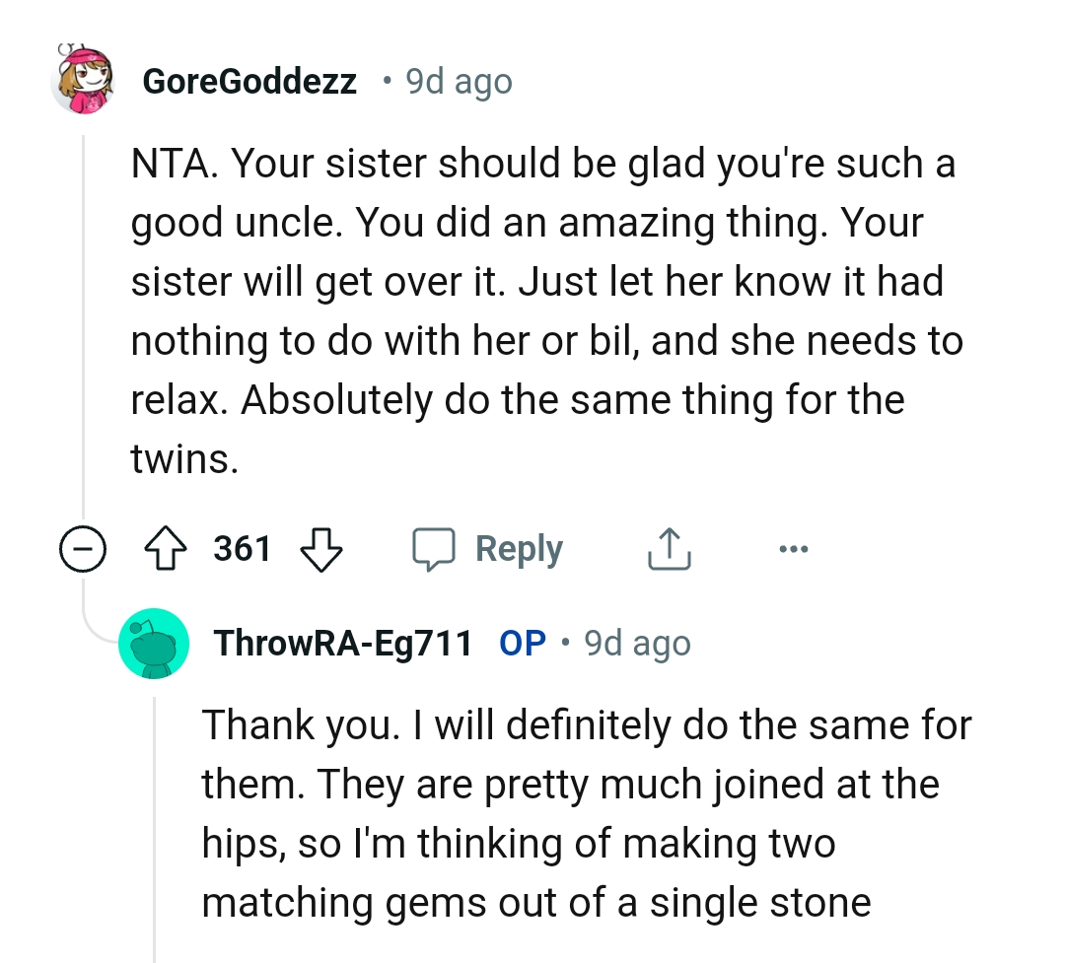Open the comment actions dropdown
Image resolution: width=1065 pixels, height=963 pixels.
pyautogui.click(x=795, y=548)
